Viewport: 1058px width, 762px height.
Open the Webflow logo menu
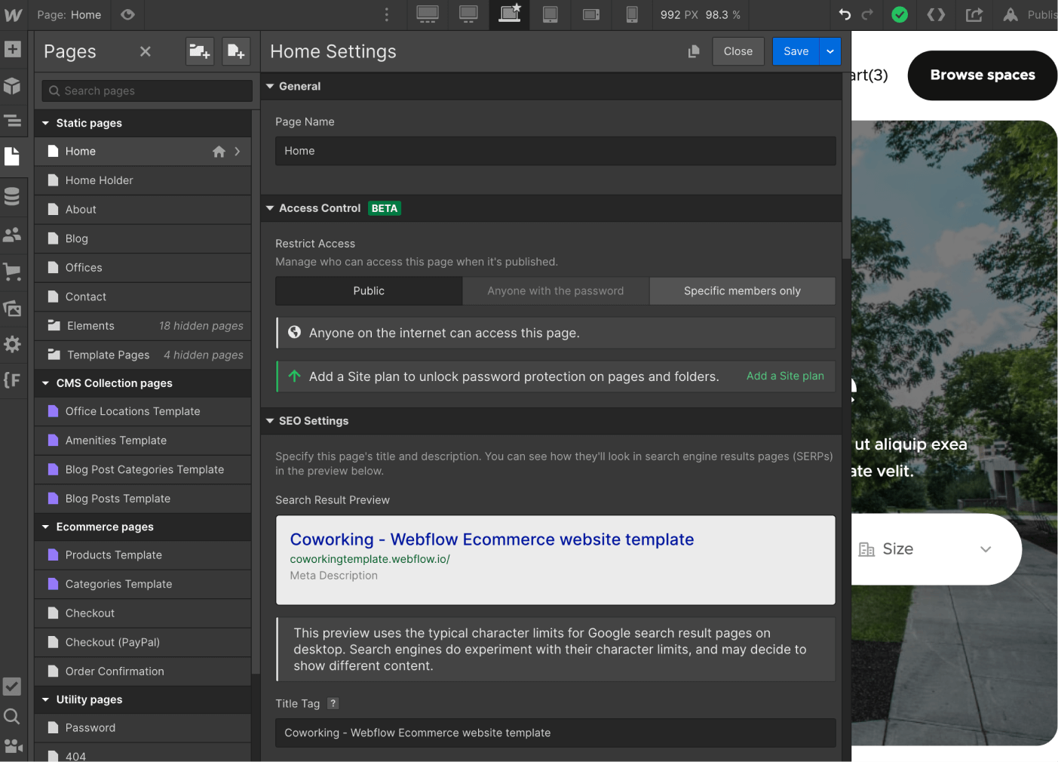click(14, 14)
